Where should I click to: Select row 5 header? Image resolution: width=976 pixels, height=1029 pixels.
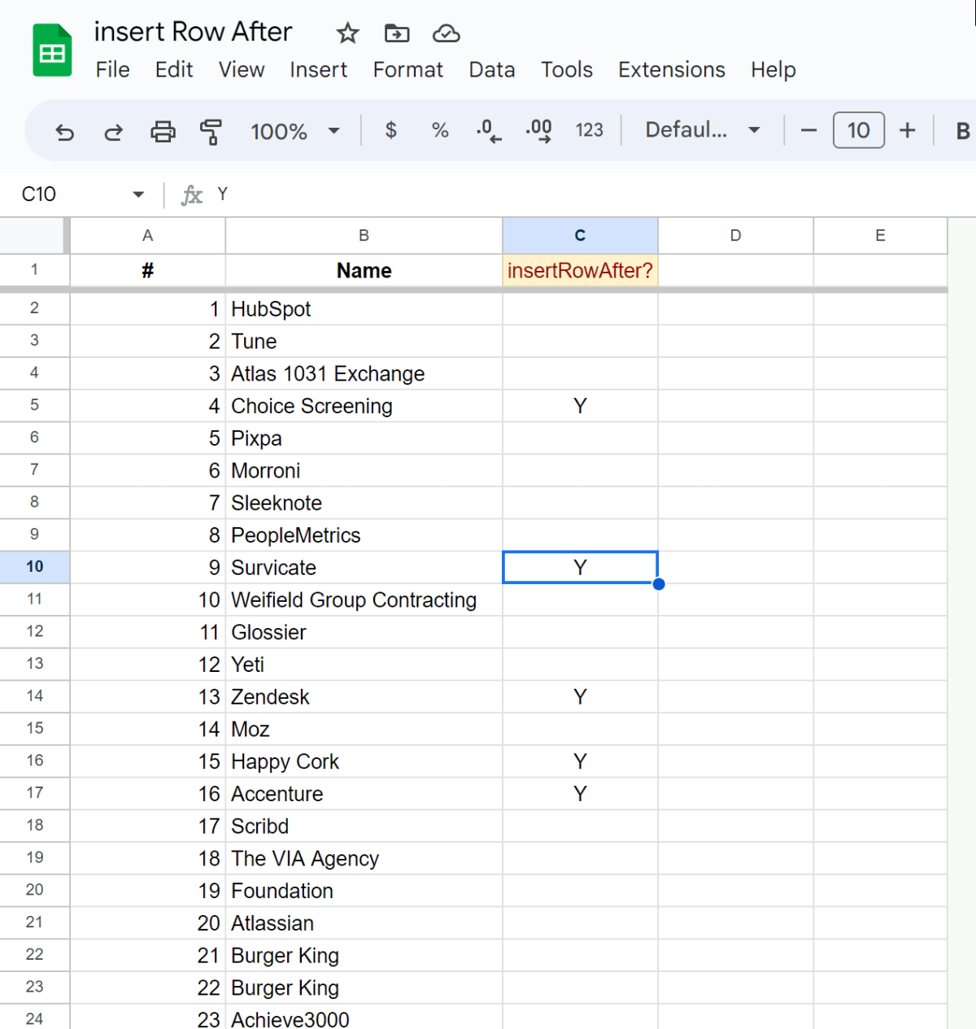point(34,405)
